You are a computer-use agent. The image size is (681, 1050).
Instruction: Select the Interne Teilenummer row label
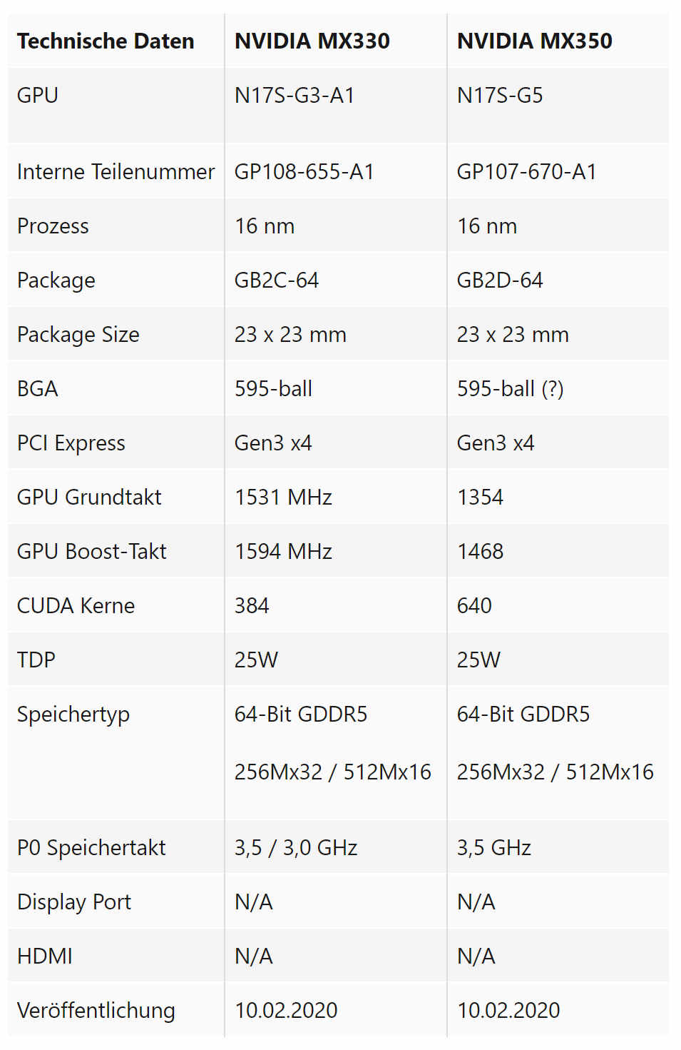[116, 172]
